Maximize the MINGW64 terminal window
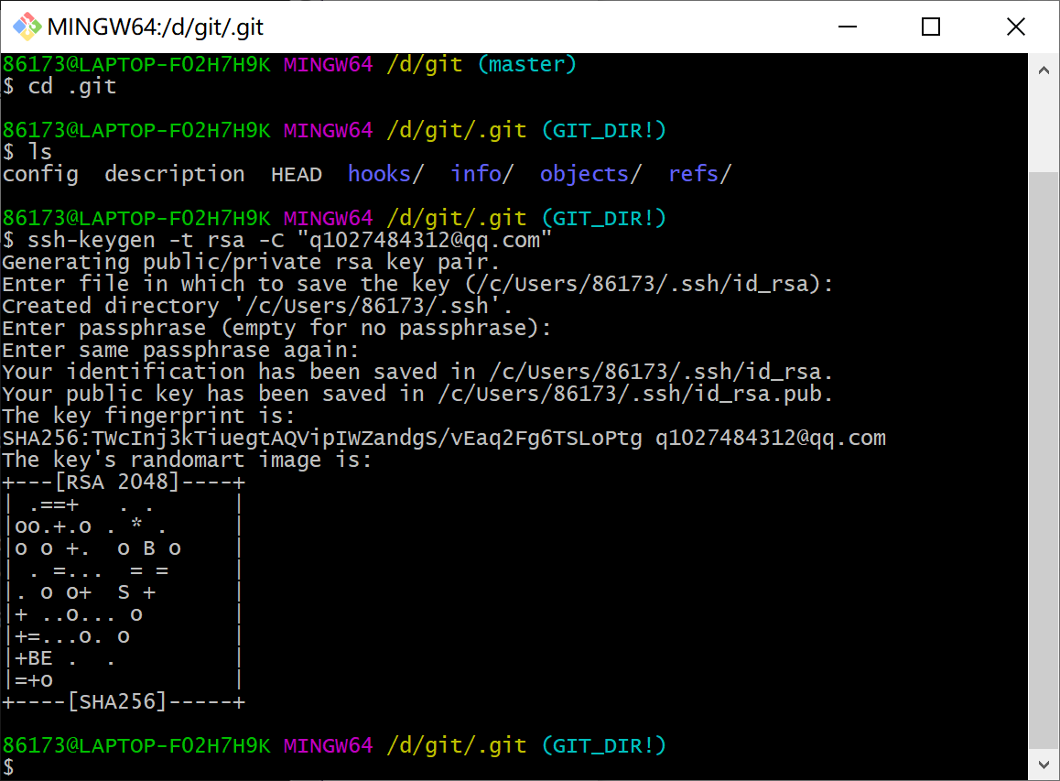The width and height of the screenshot is (1060, 781). (x=931, y=27)
